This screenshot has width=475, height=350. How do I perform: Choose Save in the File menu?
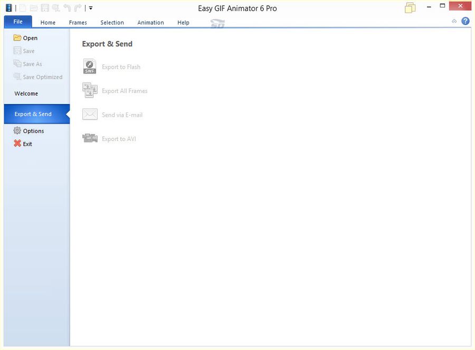tap(24, 51)
